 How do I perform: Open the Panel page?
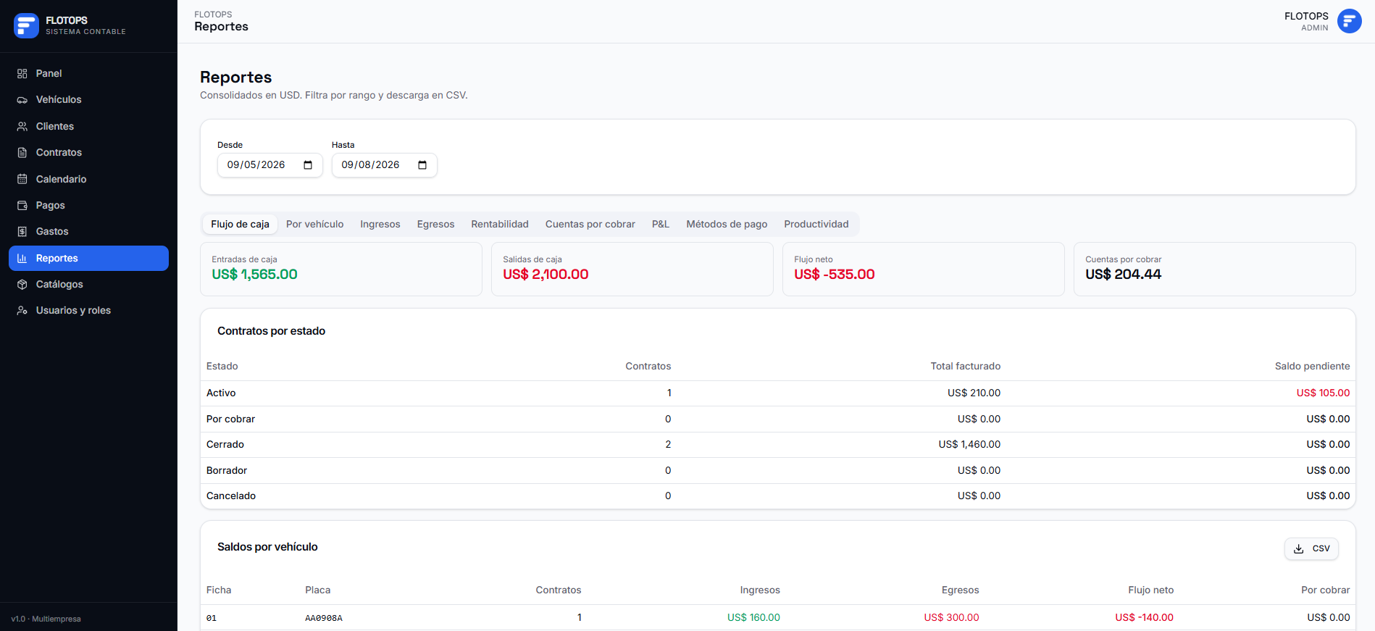click(88, 73)
